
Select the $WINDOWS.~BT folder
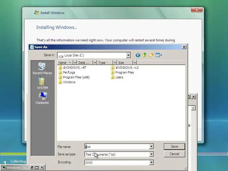(x=72, y=68)
